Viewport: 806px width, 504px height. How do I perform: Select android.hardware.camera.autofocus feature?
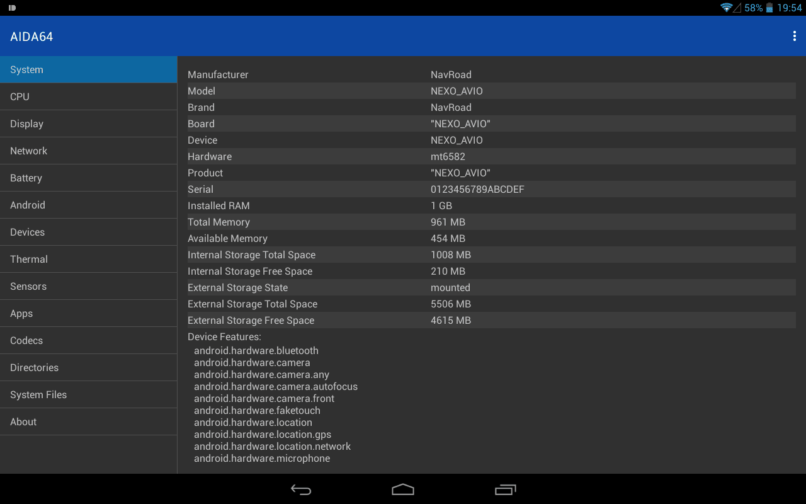pos(276,386)
